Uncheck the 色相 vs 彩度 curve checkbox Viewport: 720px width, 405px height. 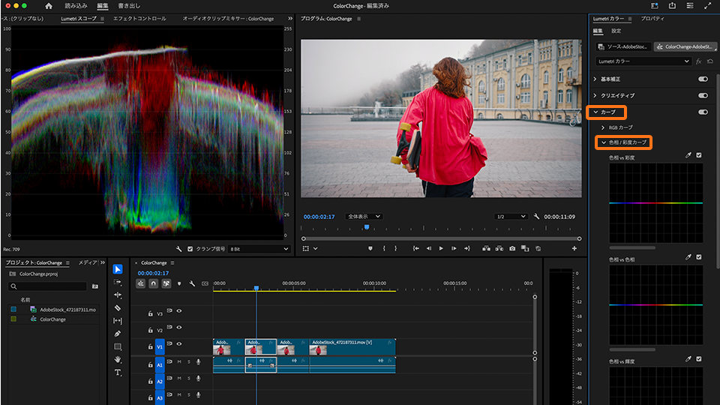(699, 155)
